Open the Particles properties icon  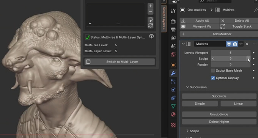tap(173, 82)
